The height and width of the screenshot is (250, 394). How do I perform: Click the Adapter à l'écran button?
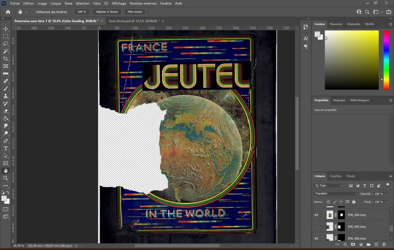click(x=107, y=11)
